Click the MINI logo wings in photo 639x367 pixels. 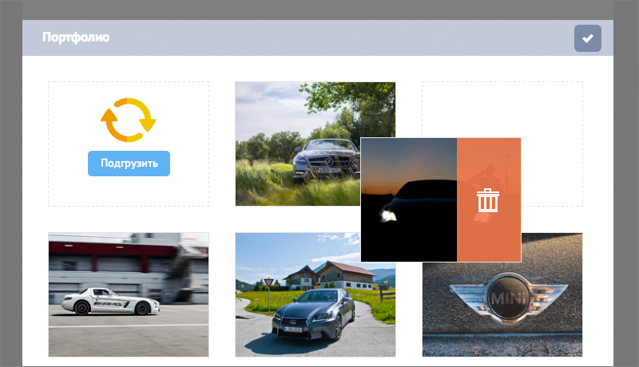(508, 298)
